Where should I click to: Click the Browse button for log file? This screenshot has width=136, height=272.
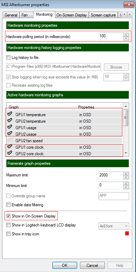(116, 67)
